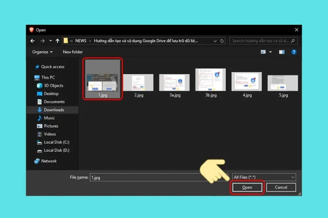This screenshot has width=328, height=218.
Task: Click the magnifier search icon
Action: pyautogui.click(x=293, y=41)
